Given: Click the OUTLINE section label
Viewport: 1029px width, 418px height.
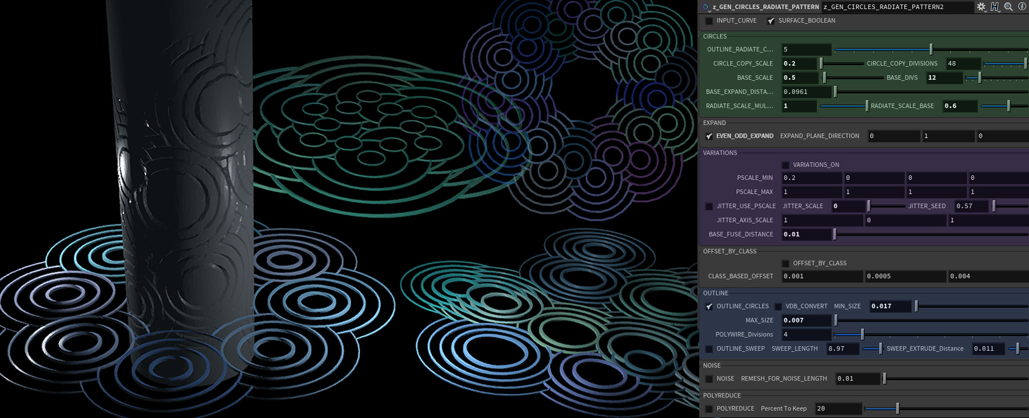Looking at the screenshot, I should [x=716, y=293].
